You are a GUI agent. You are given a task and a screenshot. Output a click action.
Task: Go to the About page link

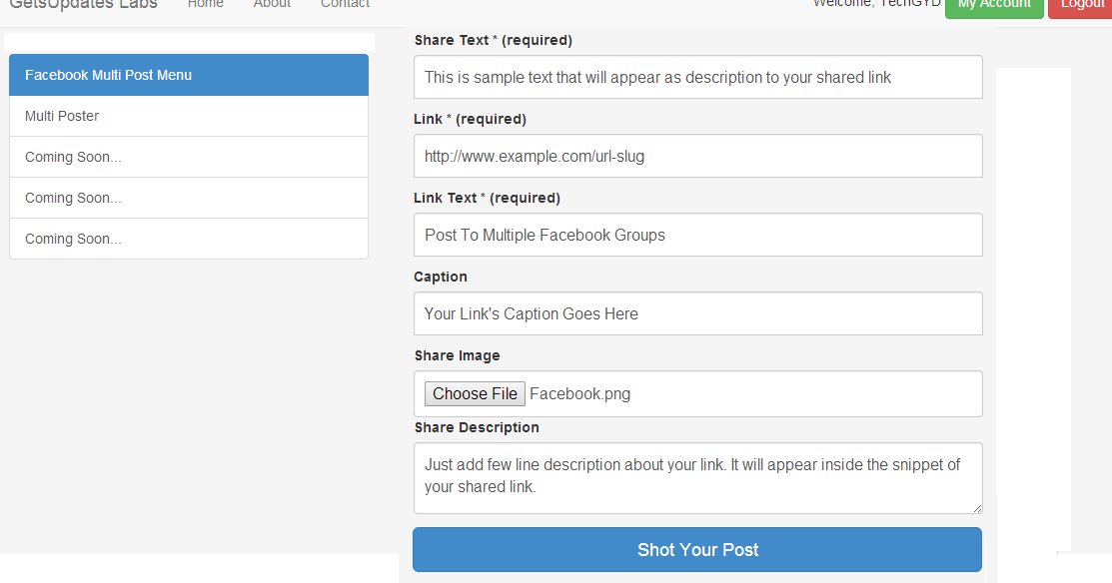(x=272, y=5)
